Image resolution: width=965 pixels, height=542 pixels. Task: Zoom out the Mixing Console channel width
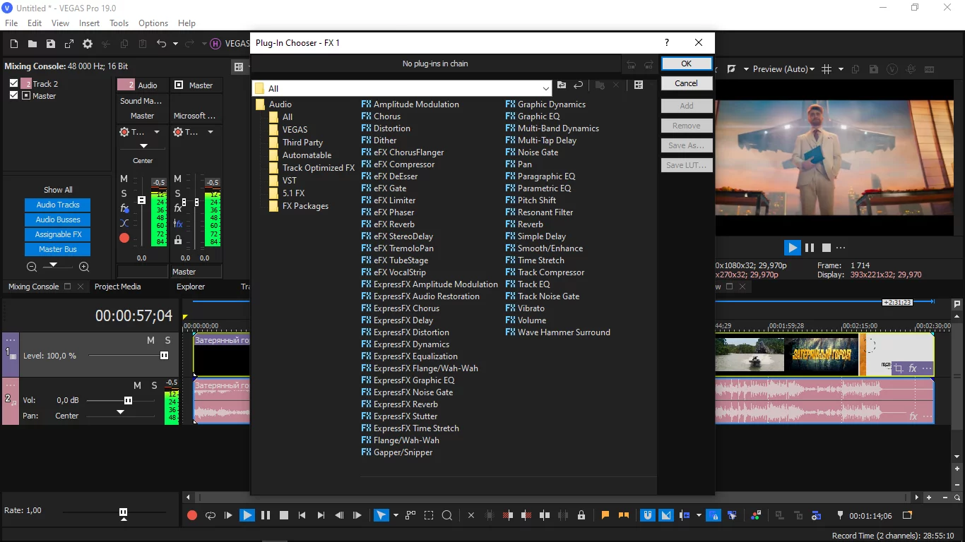tap(32, 267)
